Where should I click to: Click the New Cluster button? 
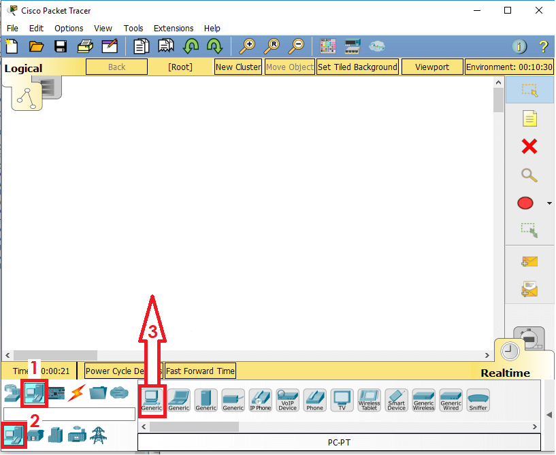(x=238, y=67)
